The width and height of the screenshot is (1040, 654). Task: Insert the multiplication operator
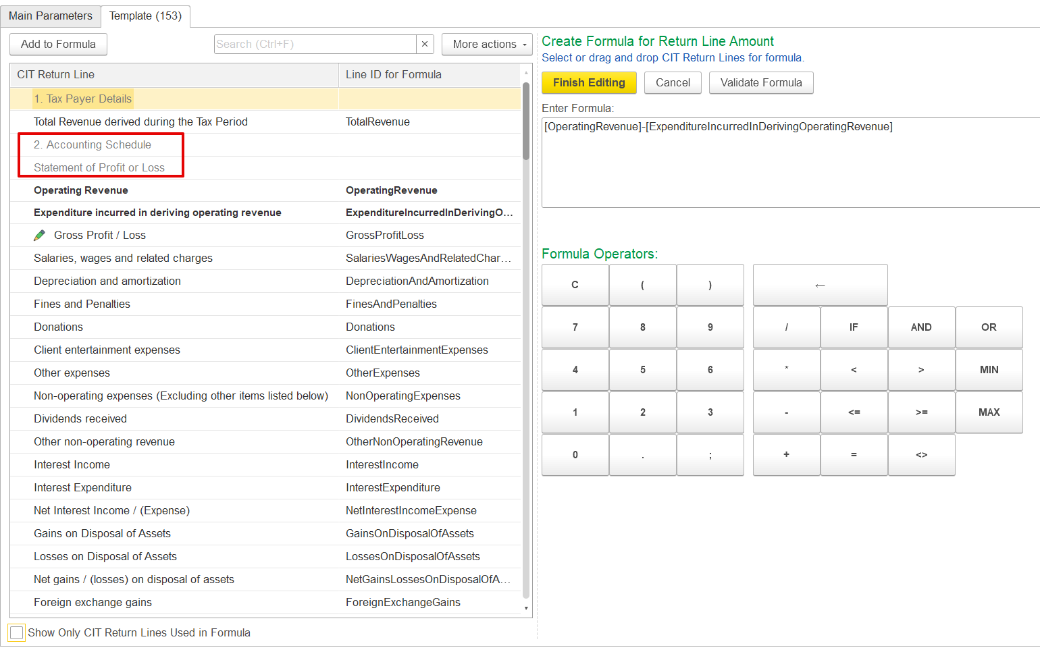tap(786, 370)
